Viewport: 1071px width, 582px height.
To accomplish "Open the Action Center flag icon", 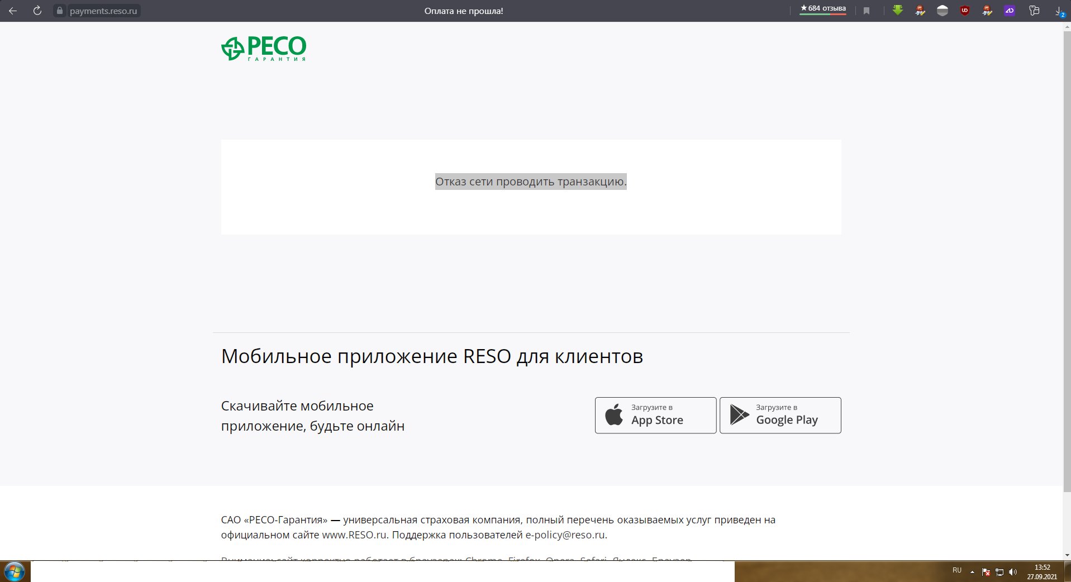I will [986, 572].
